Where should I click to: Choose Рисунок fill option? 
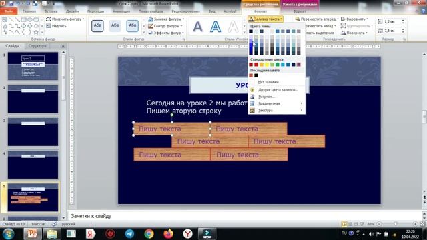coord(276,97)
